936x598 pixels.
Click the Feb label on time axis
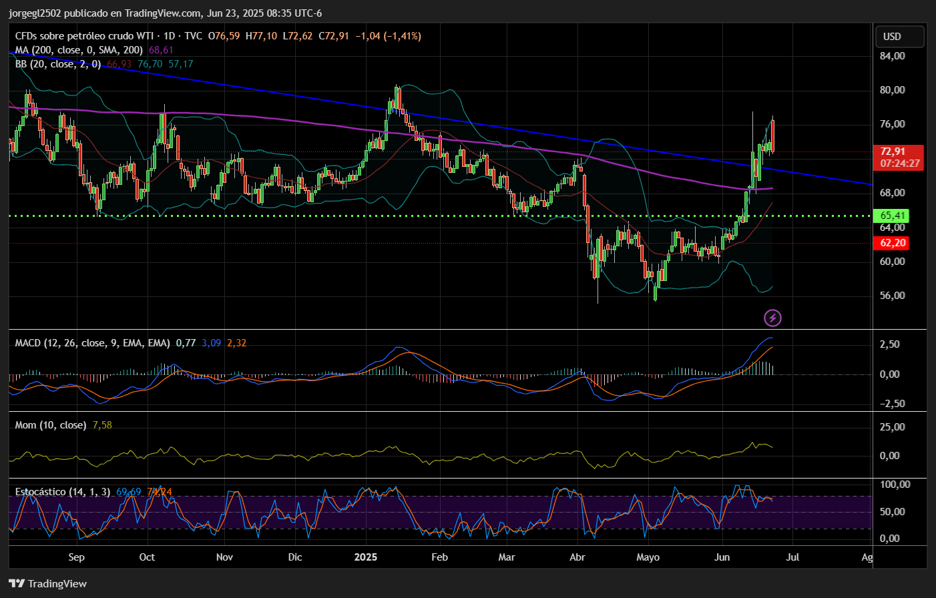coord(439,557)
